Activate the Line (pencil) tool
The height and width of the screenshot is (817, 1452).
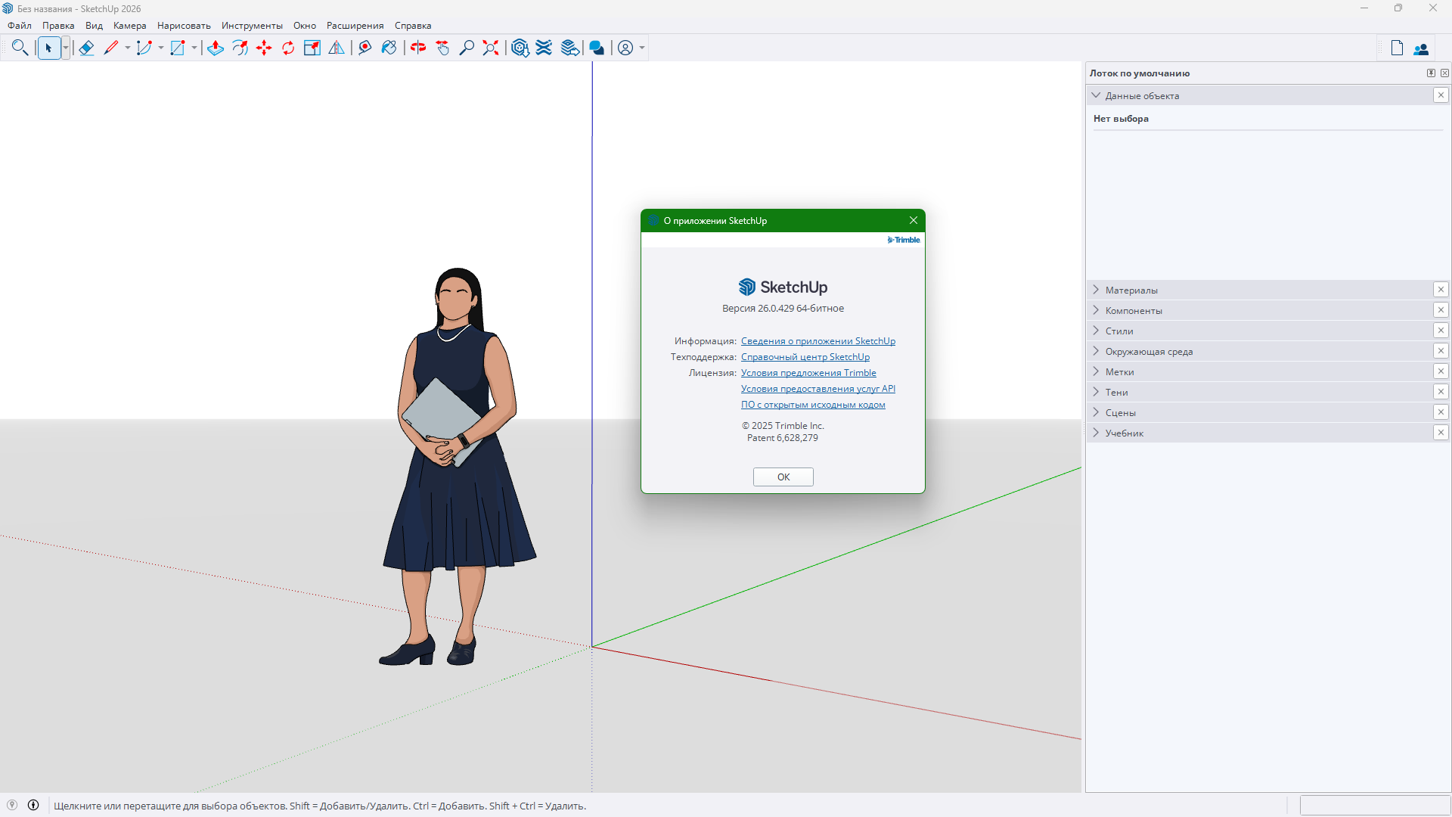click(x=111, y=48)
